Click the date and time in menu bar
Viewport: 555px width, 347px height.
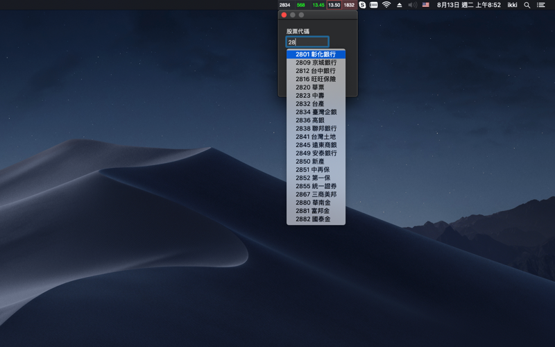point(468,5)
